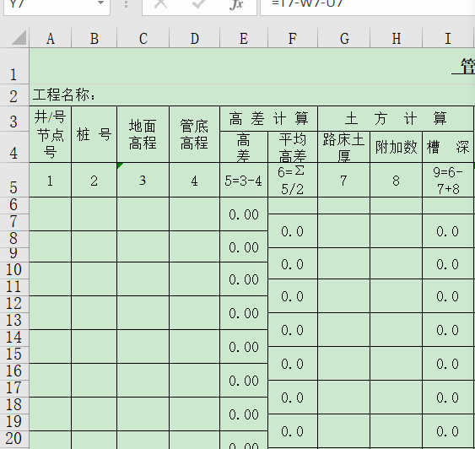Click the 路床土厚 header cell
The width and height of the screenshot is (475, 449).
coord(344,147)
